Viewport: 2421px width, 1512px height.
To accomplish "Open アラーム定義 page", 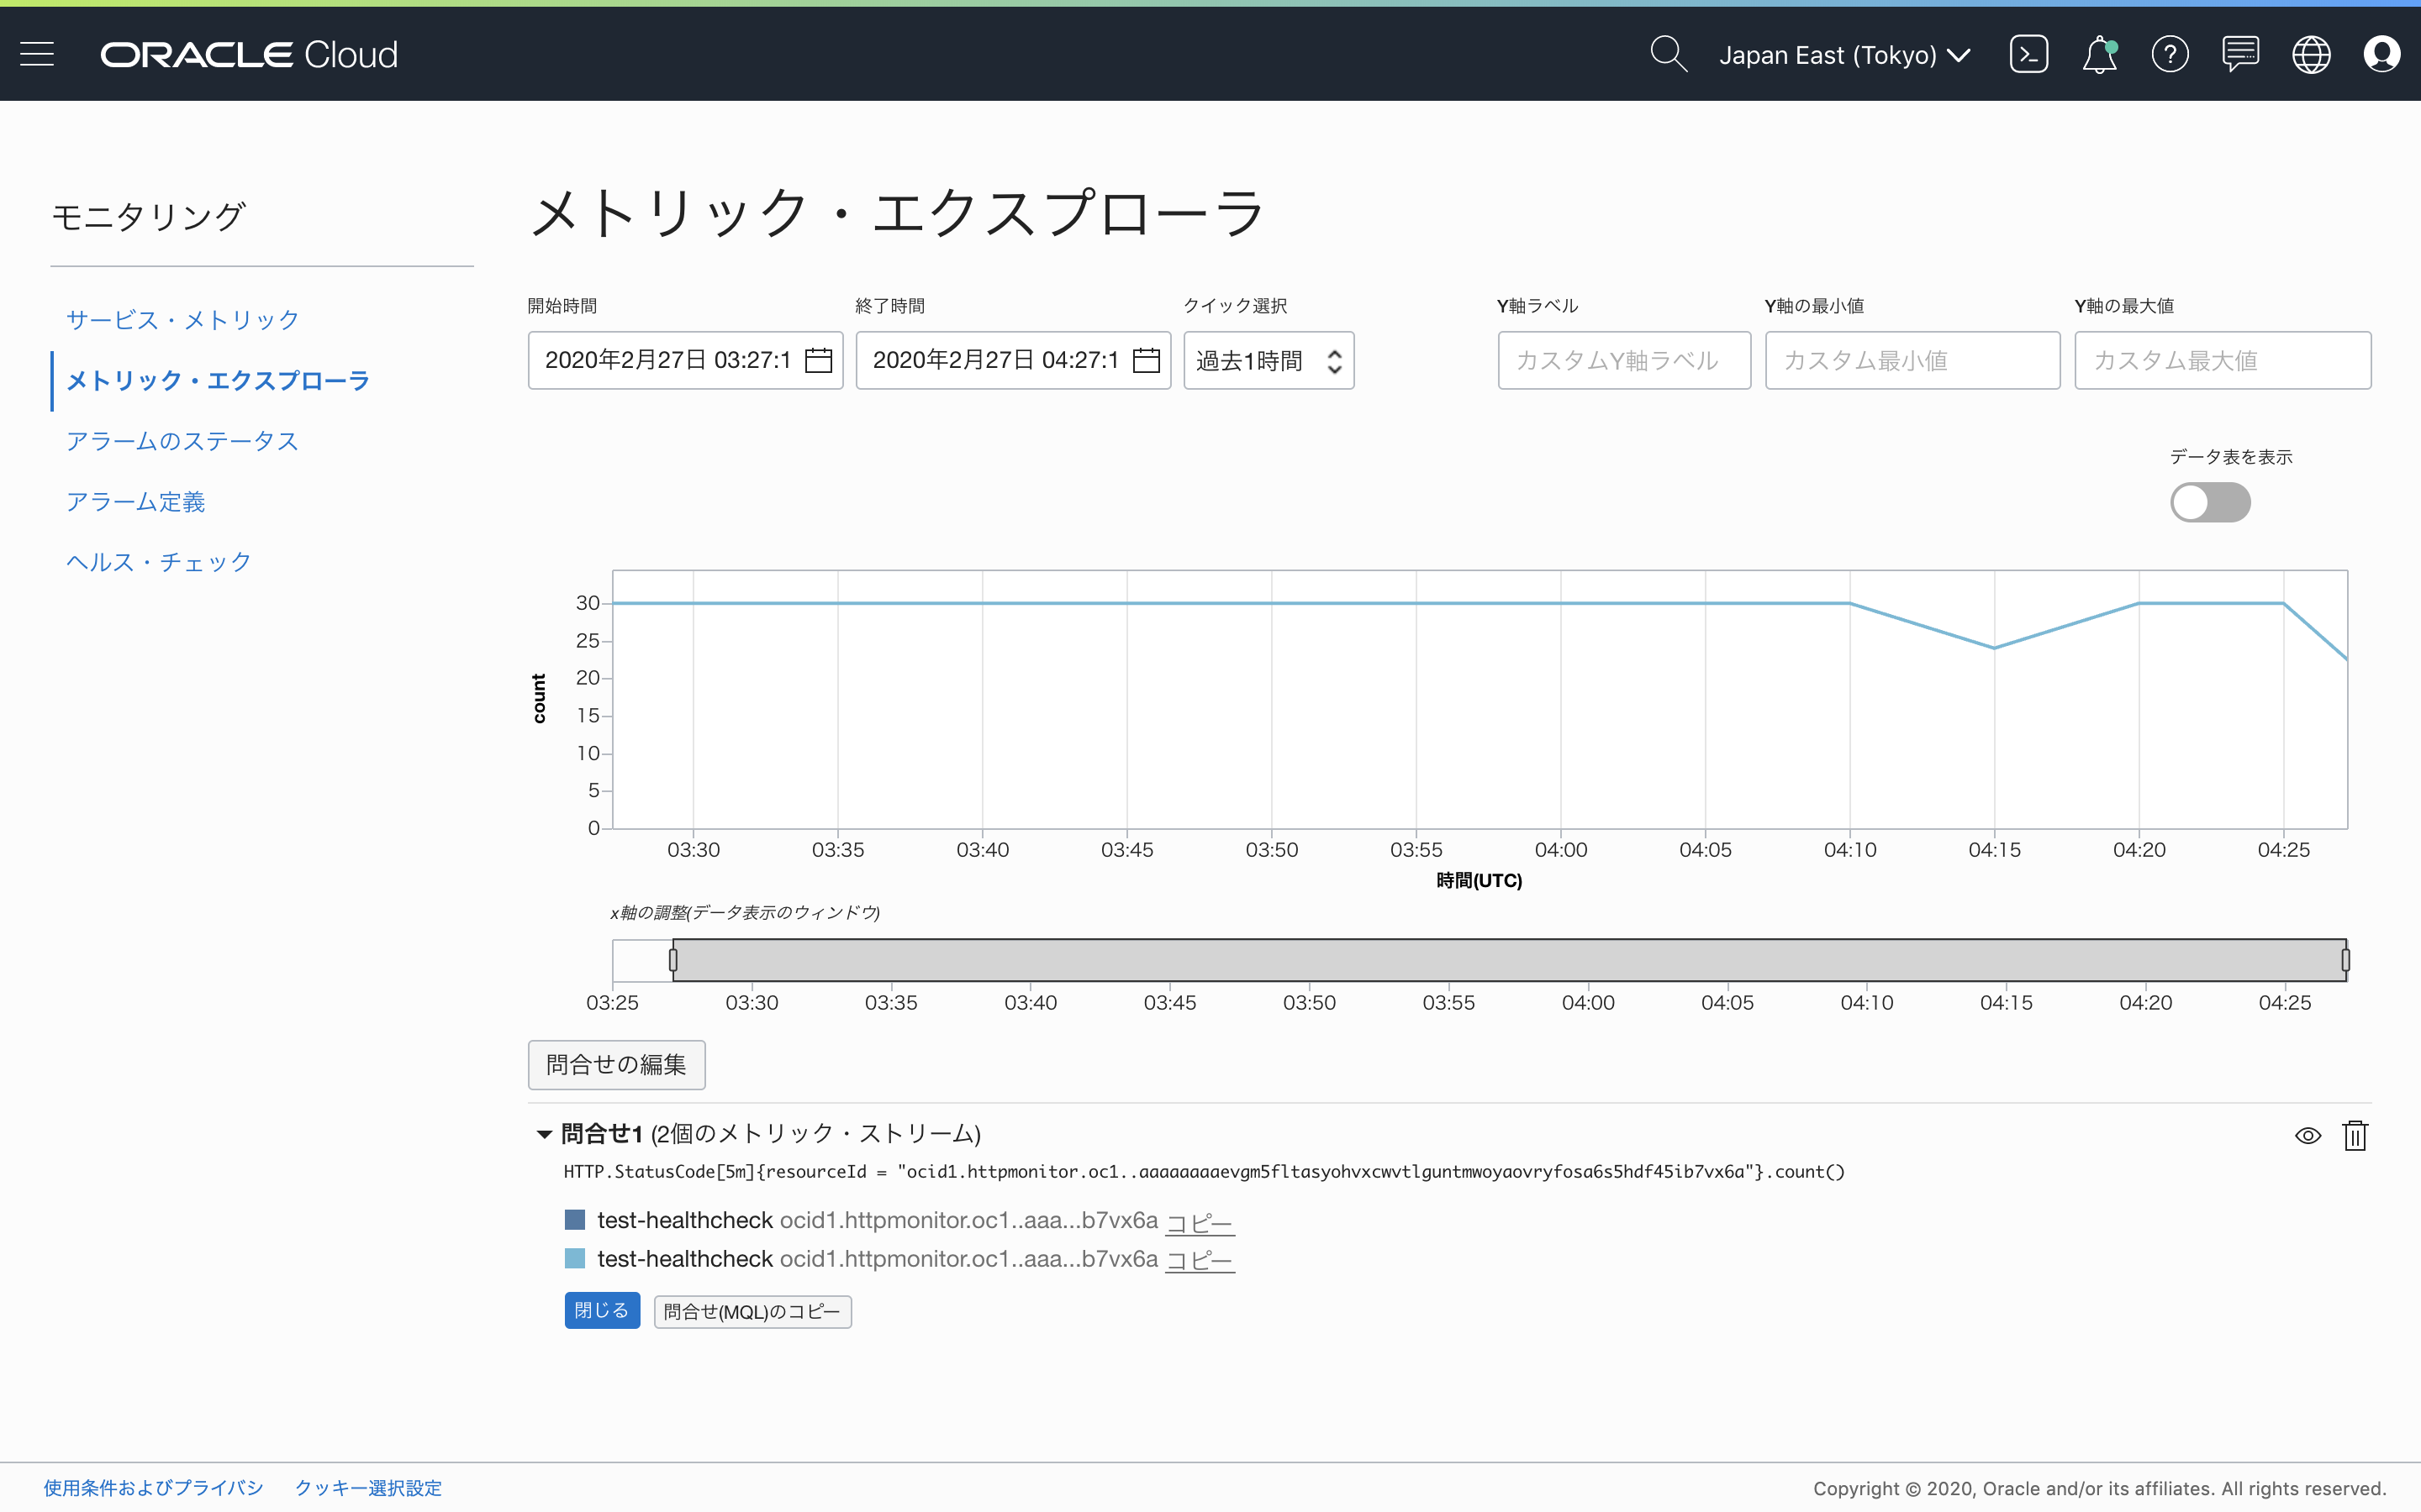I will 136,501.
